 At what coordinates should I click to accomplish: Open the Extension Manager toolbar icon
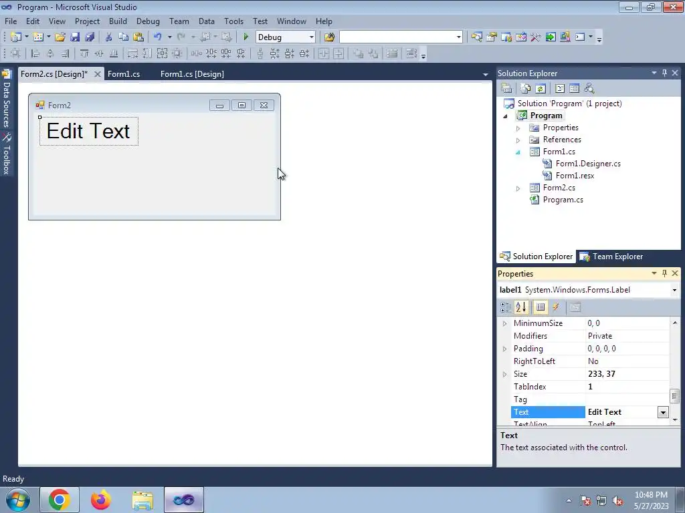565,37
